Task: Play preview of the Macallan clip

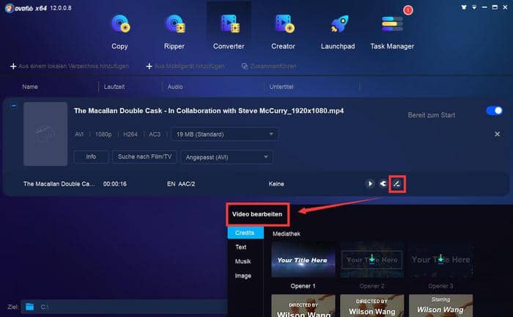Action: tap(369, 183)
